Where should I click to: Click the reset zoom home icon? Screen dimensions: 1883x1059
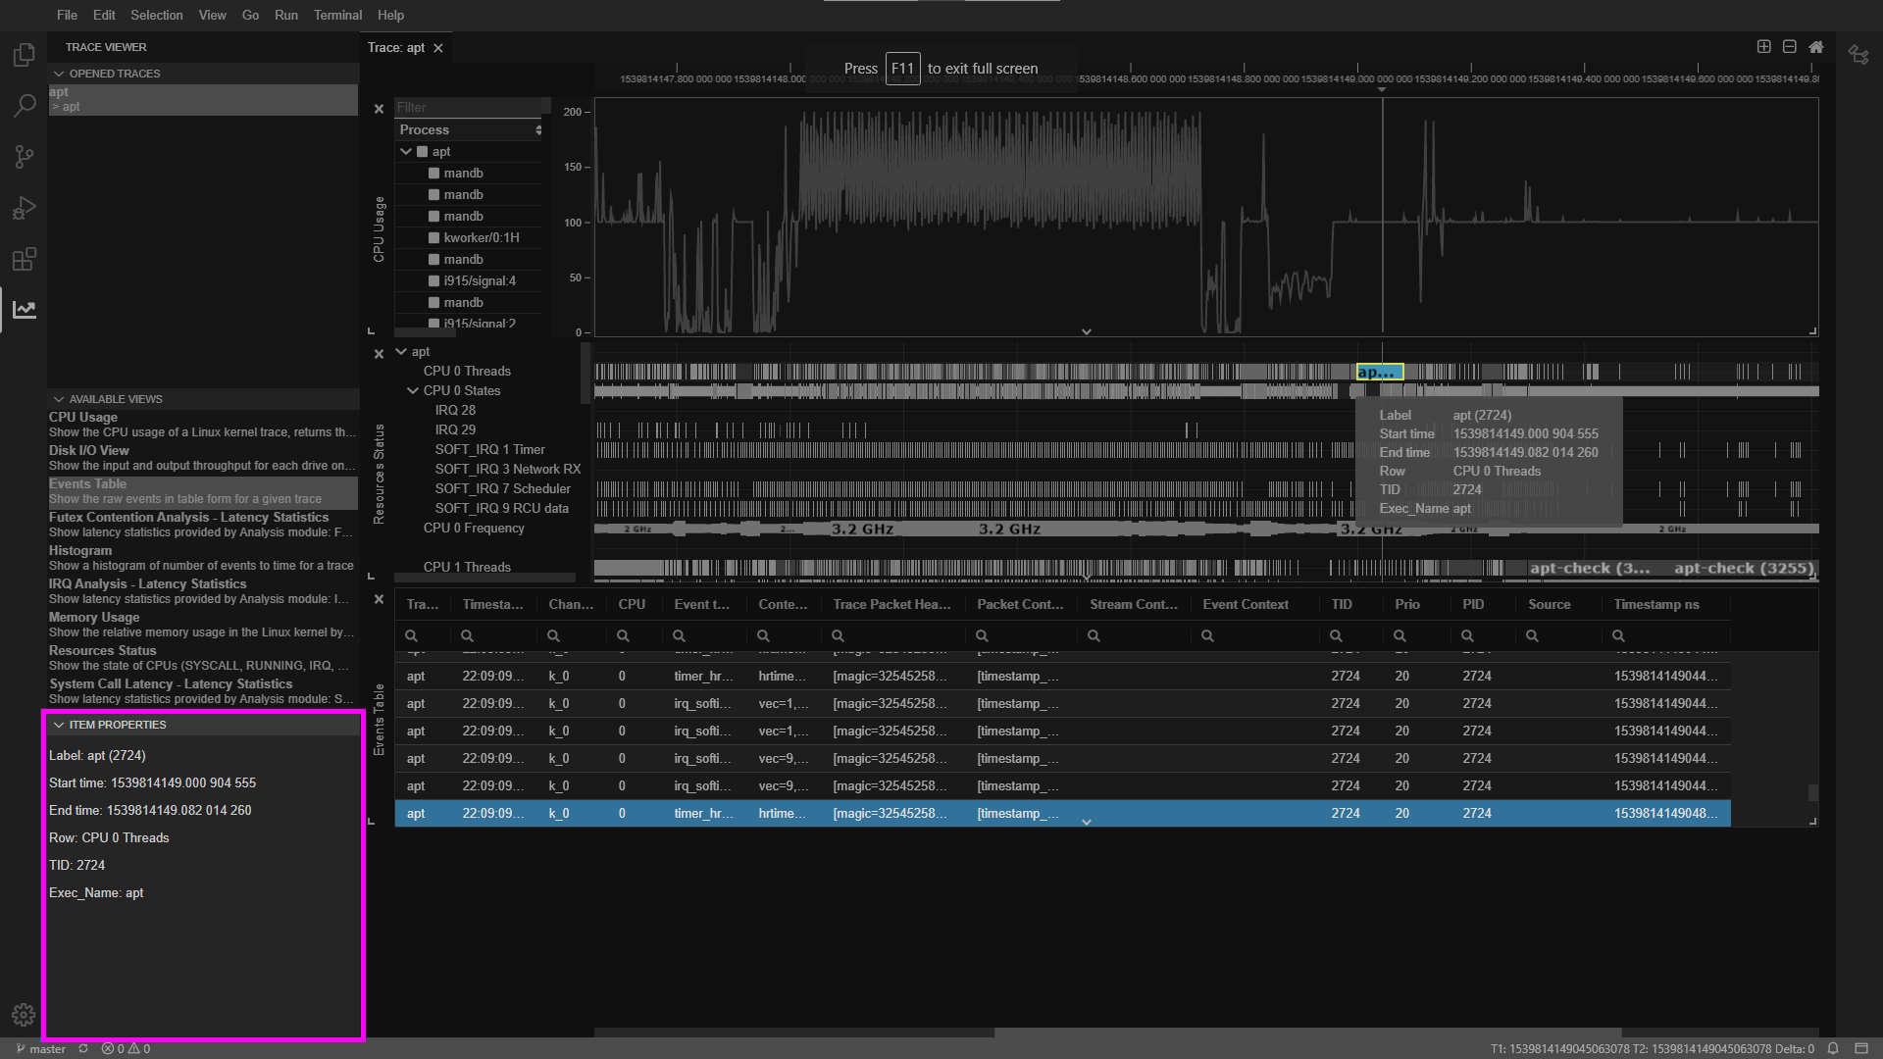pos(1816,47)
